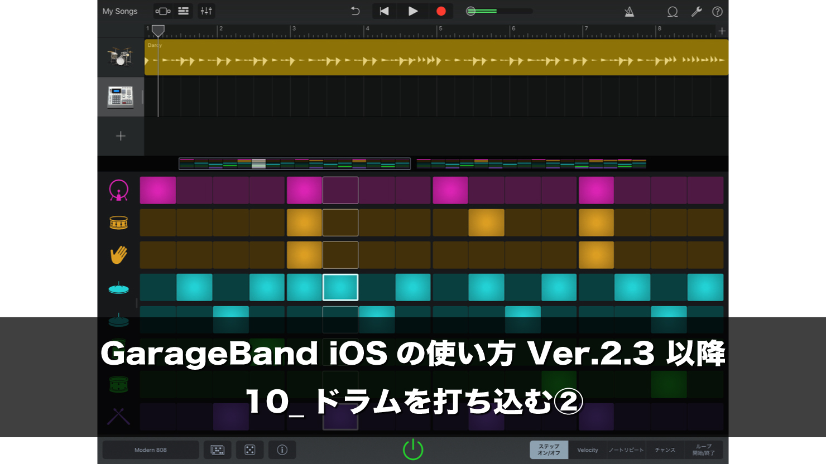826x464 pixels.
Task: Turn off snare step 10
Action: point(486,223)
